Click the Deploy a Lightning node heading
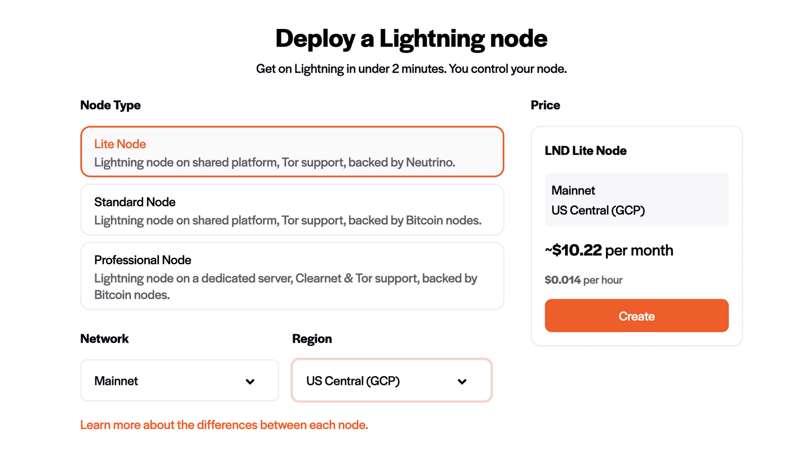 point(411,38)
